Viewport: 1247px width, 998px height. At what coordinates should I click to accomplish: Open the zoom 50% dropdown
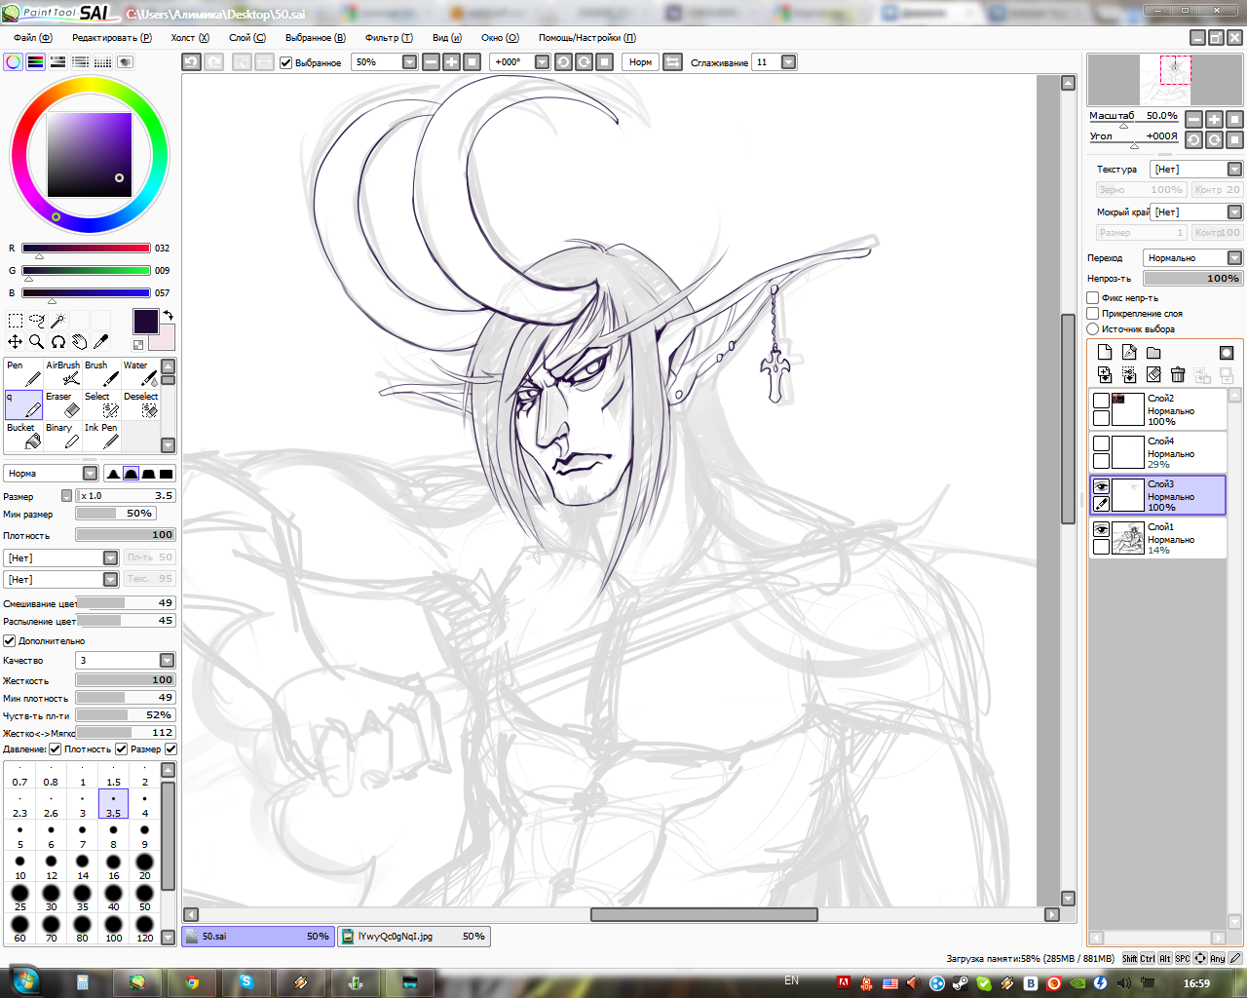[x=410, y=61]
